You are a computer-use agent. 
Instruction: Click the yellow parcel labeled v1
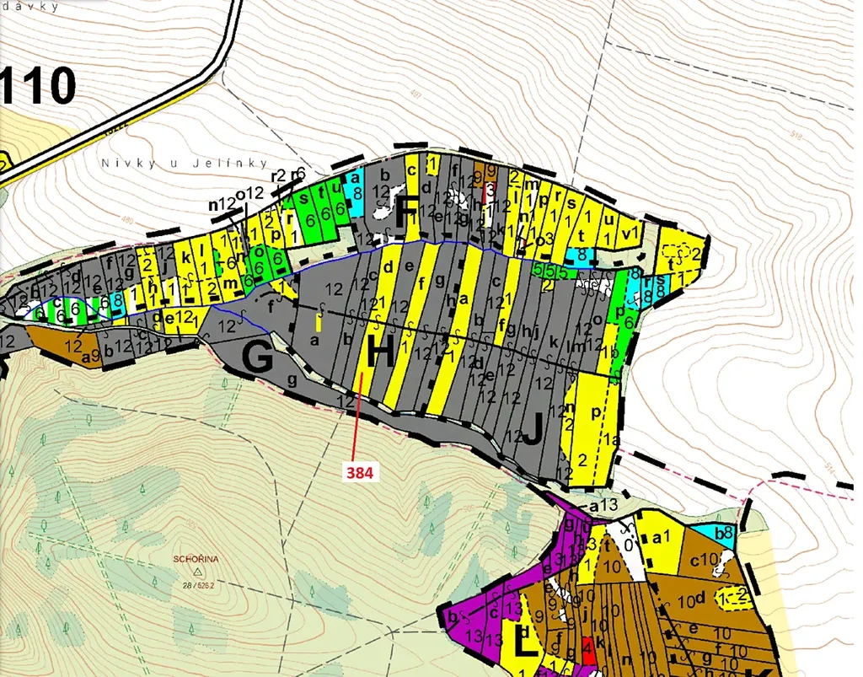629,234
